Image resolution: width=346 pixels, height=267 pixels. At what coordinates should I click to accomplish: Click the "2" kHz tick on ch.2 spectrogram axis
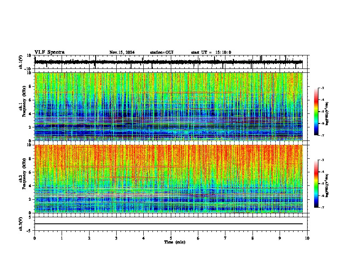pyautogui.click(x=30, y=199)
